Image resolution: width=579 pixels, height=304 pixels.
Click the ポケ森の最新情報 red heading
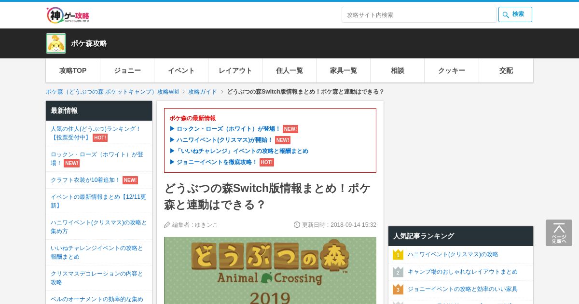click(x=193, y=118)
